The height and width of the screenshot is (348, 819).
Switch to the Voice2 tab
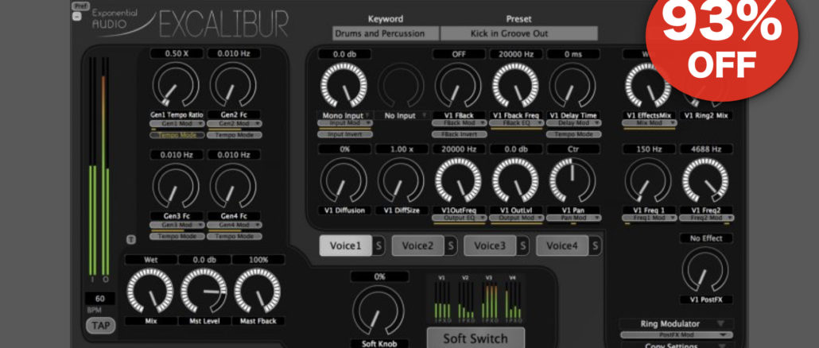click(418, 246)
